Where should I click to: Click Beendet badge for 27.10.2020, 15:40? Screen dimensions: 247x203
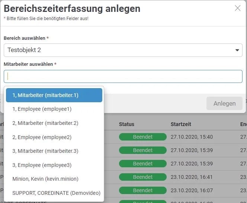tap(143, 137)
